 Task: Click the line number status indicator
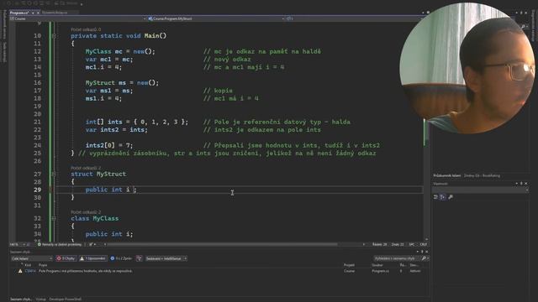(x=379, y=244)
